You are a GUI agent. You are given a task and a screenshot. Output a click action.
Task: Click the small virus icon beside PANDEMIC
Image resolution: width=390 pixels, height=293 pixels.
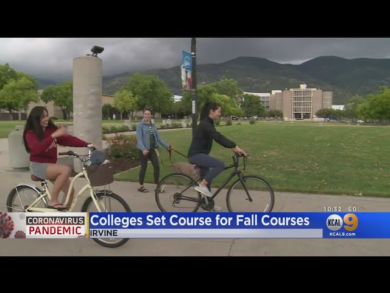click(x=20, y=234)
